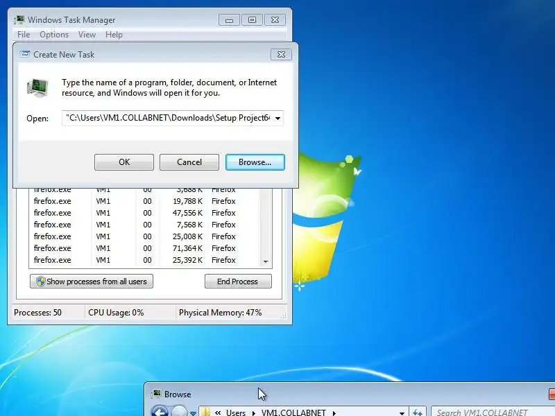
Task: Close the Browse window
Action: click(x=552, y=394)
